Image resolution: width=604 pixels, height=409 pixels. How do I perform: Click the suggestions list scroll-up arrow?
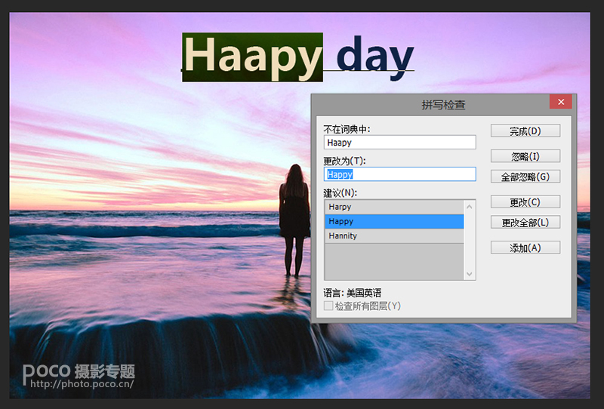[x=470, y=207]
